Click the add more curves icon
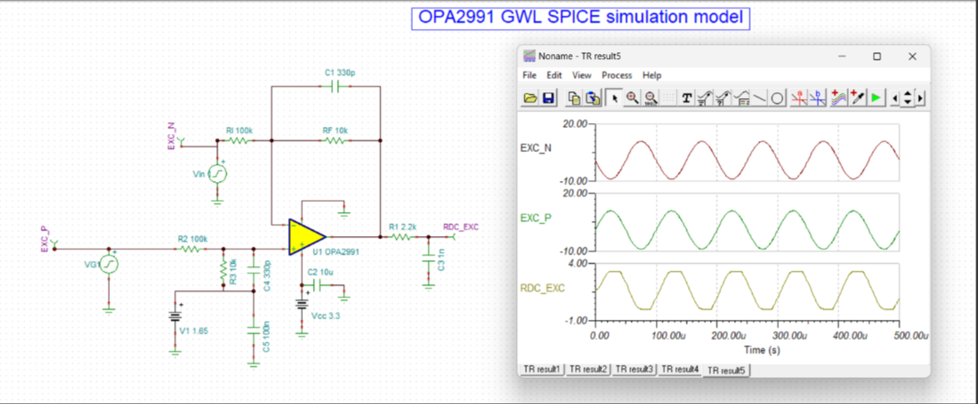The height and width of the screenshot is (404, 978). point(839,98)
